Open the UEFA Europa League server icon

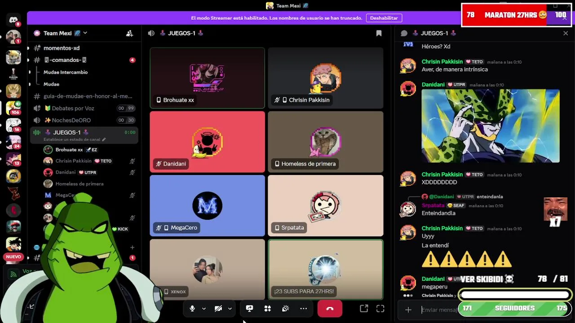pyautogui.click(x=13, y=74)
